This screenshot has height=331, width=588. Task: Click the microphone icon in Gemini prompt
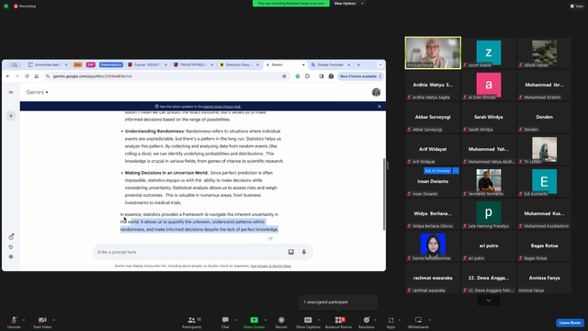point(304,252)
